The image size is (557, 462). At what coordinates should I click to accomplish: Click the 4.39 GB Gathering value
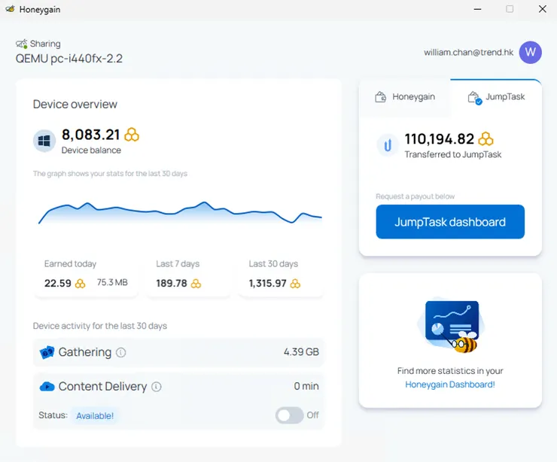[x=301, y=352]
